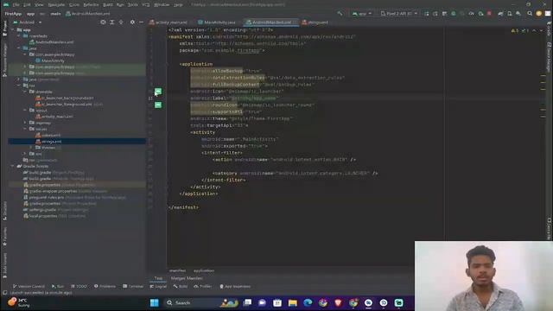Open the Logcat tool window button
This screenshot has height=311, width=553.
click(158, 286)
